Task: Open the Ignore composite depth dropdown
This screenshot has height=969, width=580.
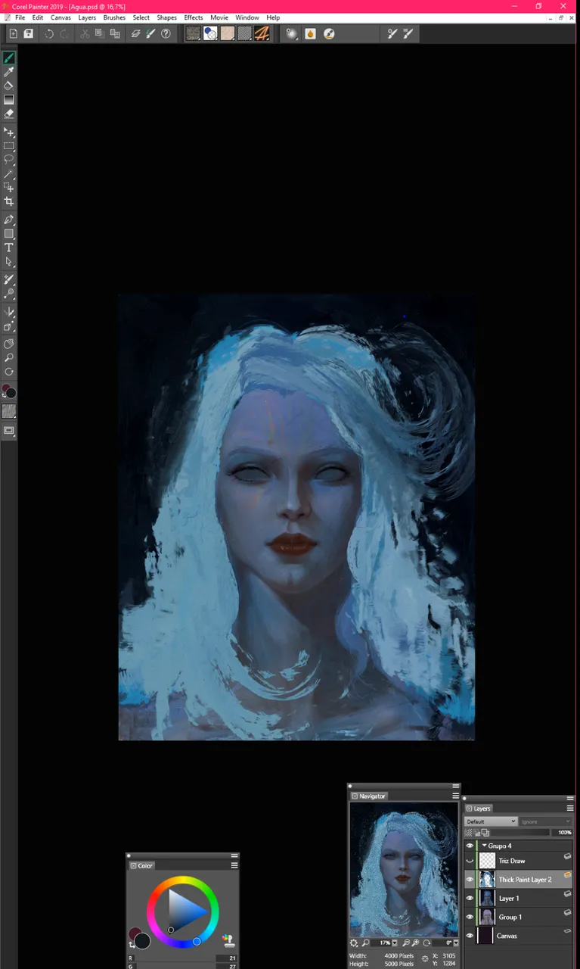Action: coord(546,821)
